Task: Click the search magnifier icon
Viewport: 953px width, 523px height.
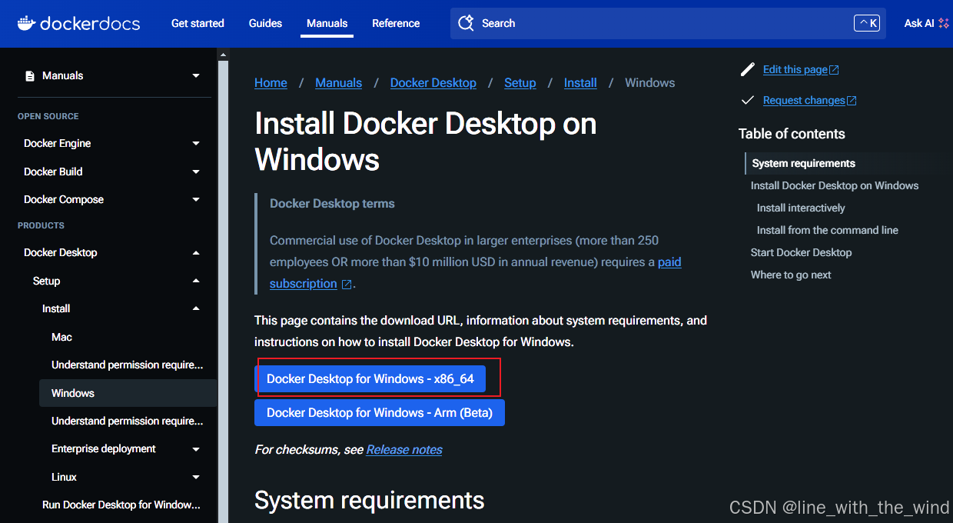Action: tap(466, 23)
